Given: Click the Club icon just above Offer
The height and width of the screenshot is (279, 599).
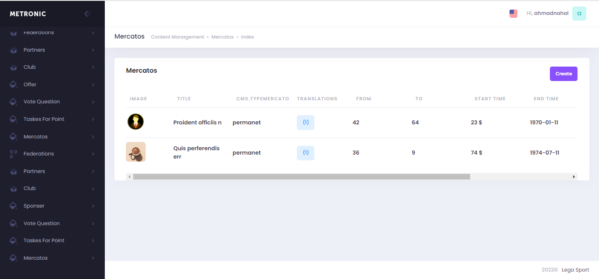Looking at the screenshot, I should point(14,67).
